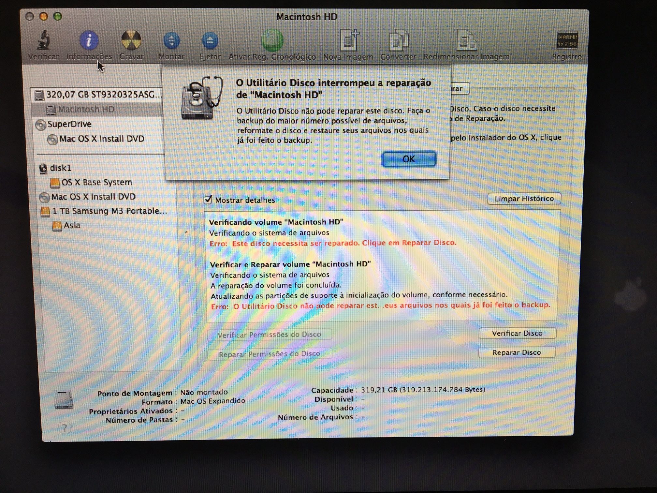The image size is (657, 493).
Task: Click the Limpar Histórico button
Action: click(524, 199)
